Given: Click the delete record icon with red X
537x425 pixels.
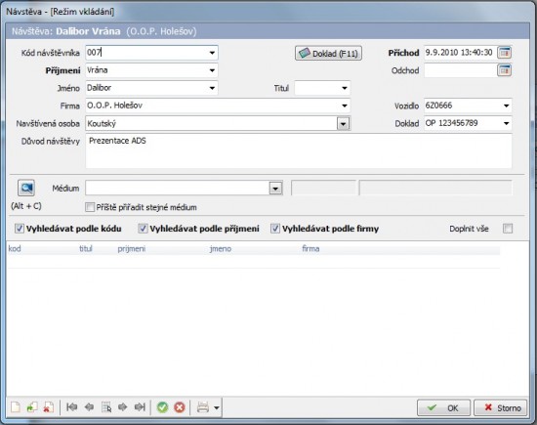Looking at the screenshot, I should click(48, 407).
